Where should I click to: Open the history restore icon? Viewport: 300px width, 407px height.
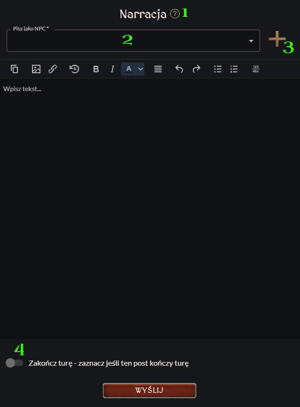[x=74, y=69]
